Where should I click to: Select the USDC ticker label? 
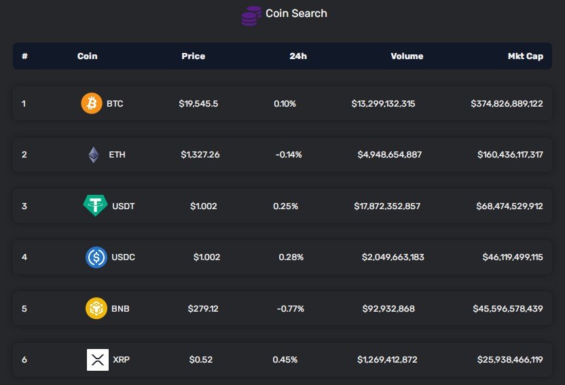point(123,257)
